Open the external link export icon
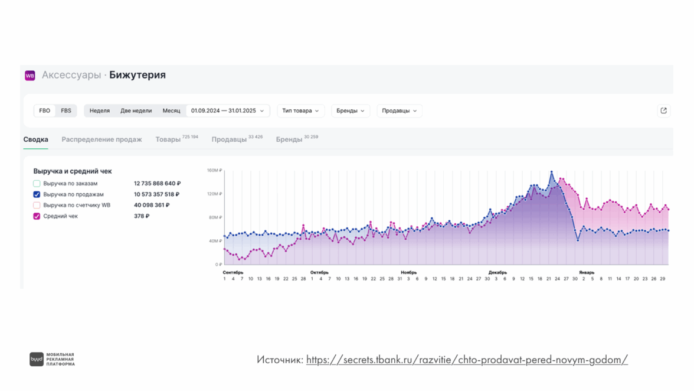 [663, 110]
